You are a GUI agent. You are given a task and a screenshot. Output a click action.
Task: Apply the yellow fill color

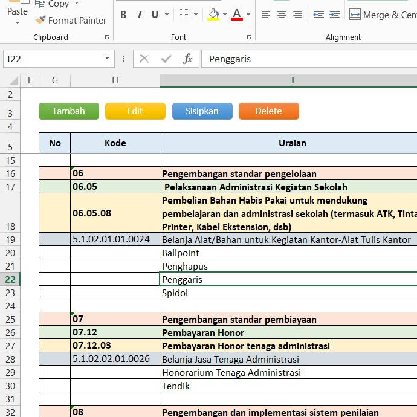pyautogui.click(x=213, y=15)
